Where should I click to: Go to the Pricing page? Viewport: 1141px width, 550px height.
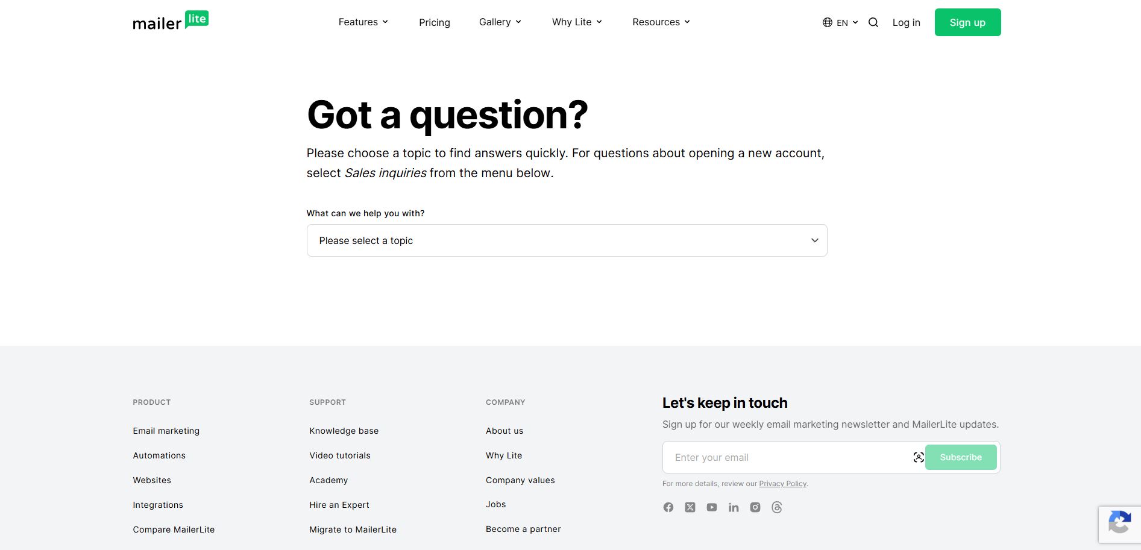435,22
